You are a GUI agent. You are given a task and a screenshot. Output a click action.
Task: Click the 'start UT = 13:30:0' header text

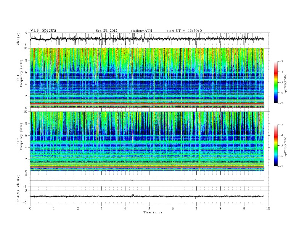tap(184, 31)
